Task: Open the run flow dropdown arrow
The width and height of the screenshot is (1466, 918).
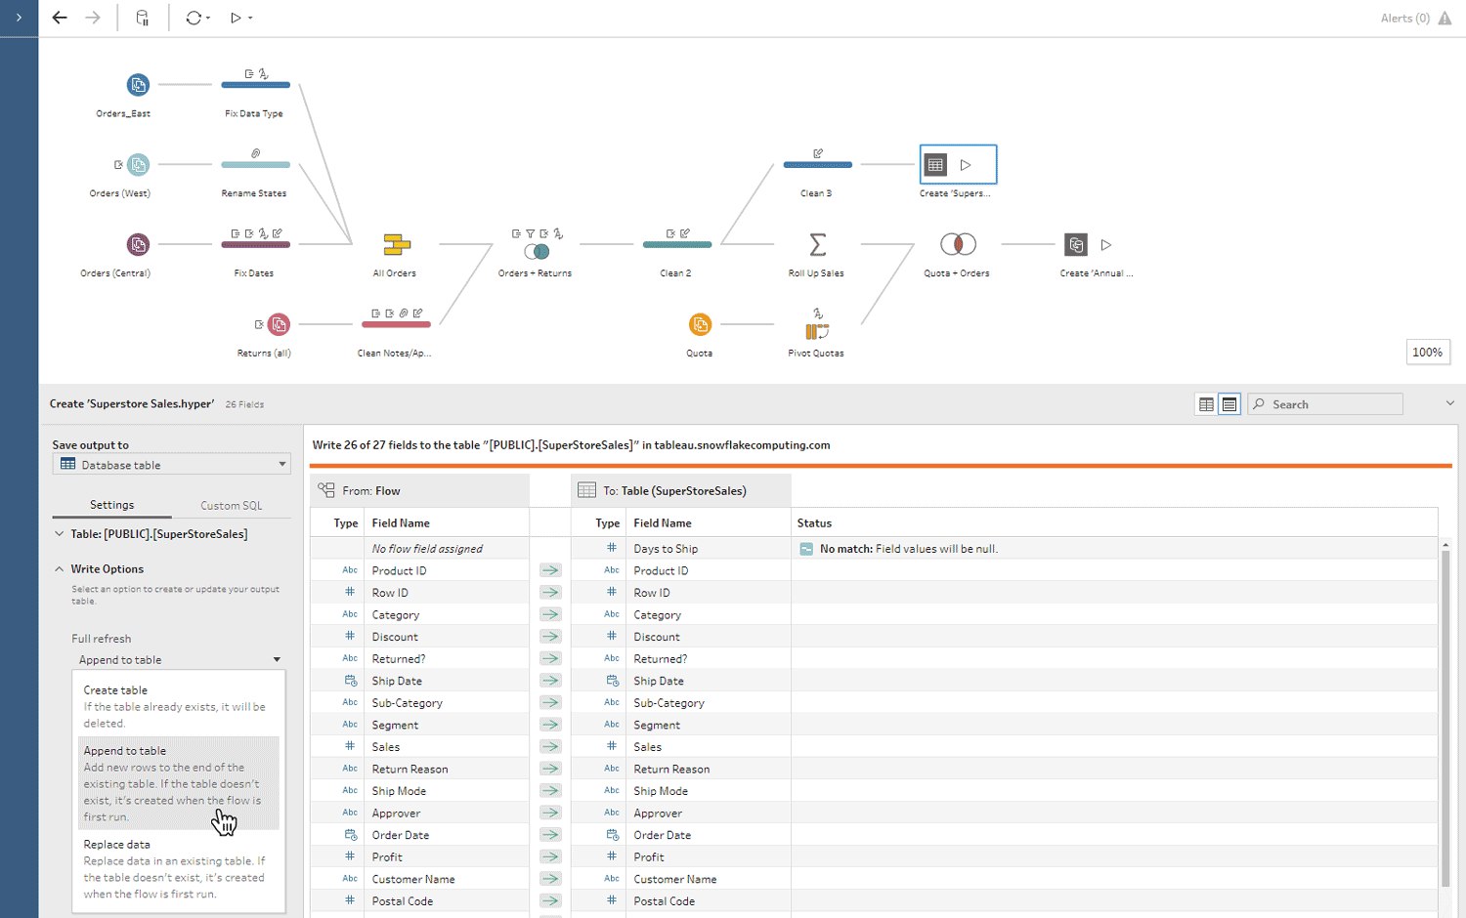Action: coord(250,19)
